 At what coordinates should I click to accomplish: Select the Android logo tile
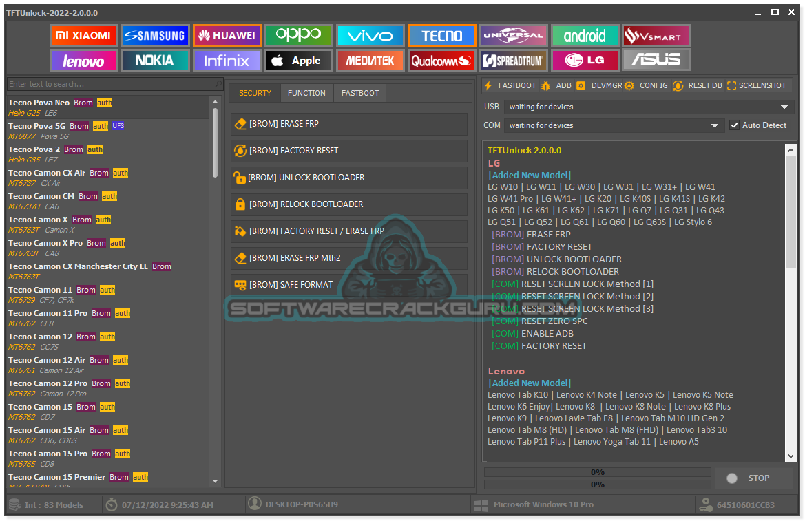[585, 35]
